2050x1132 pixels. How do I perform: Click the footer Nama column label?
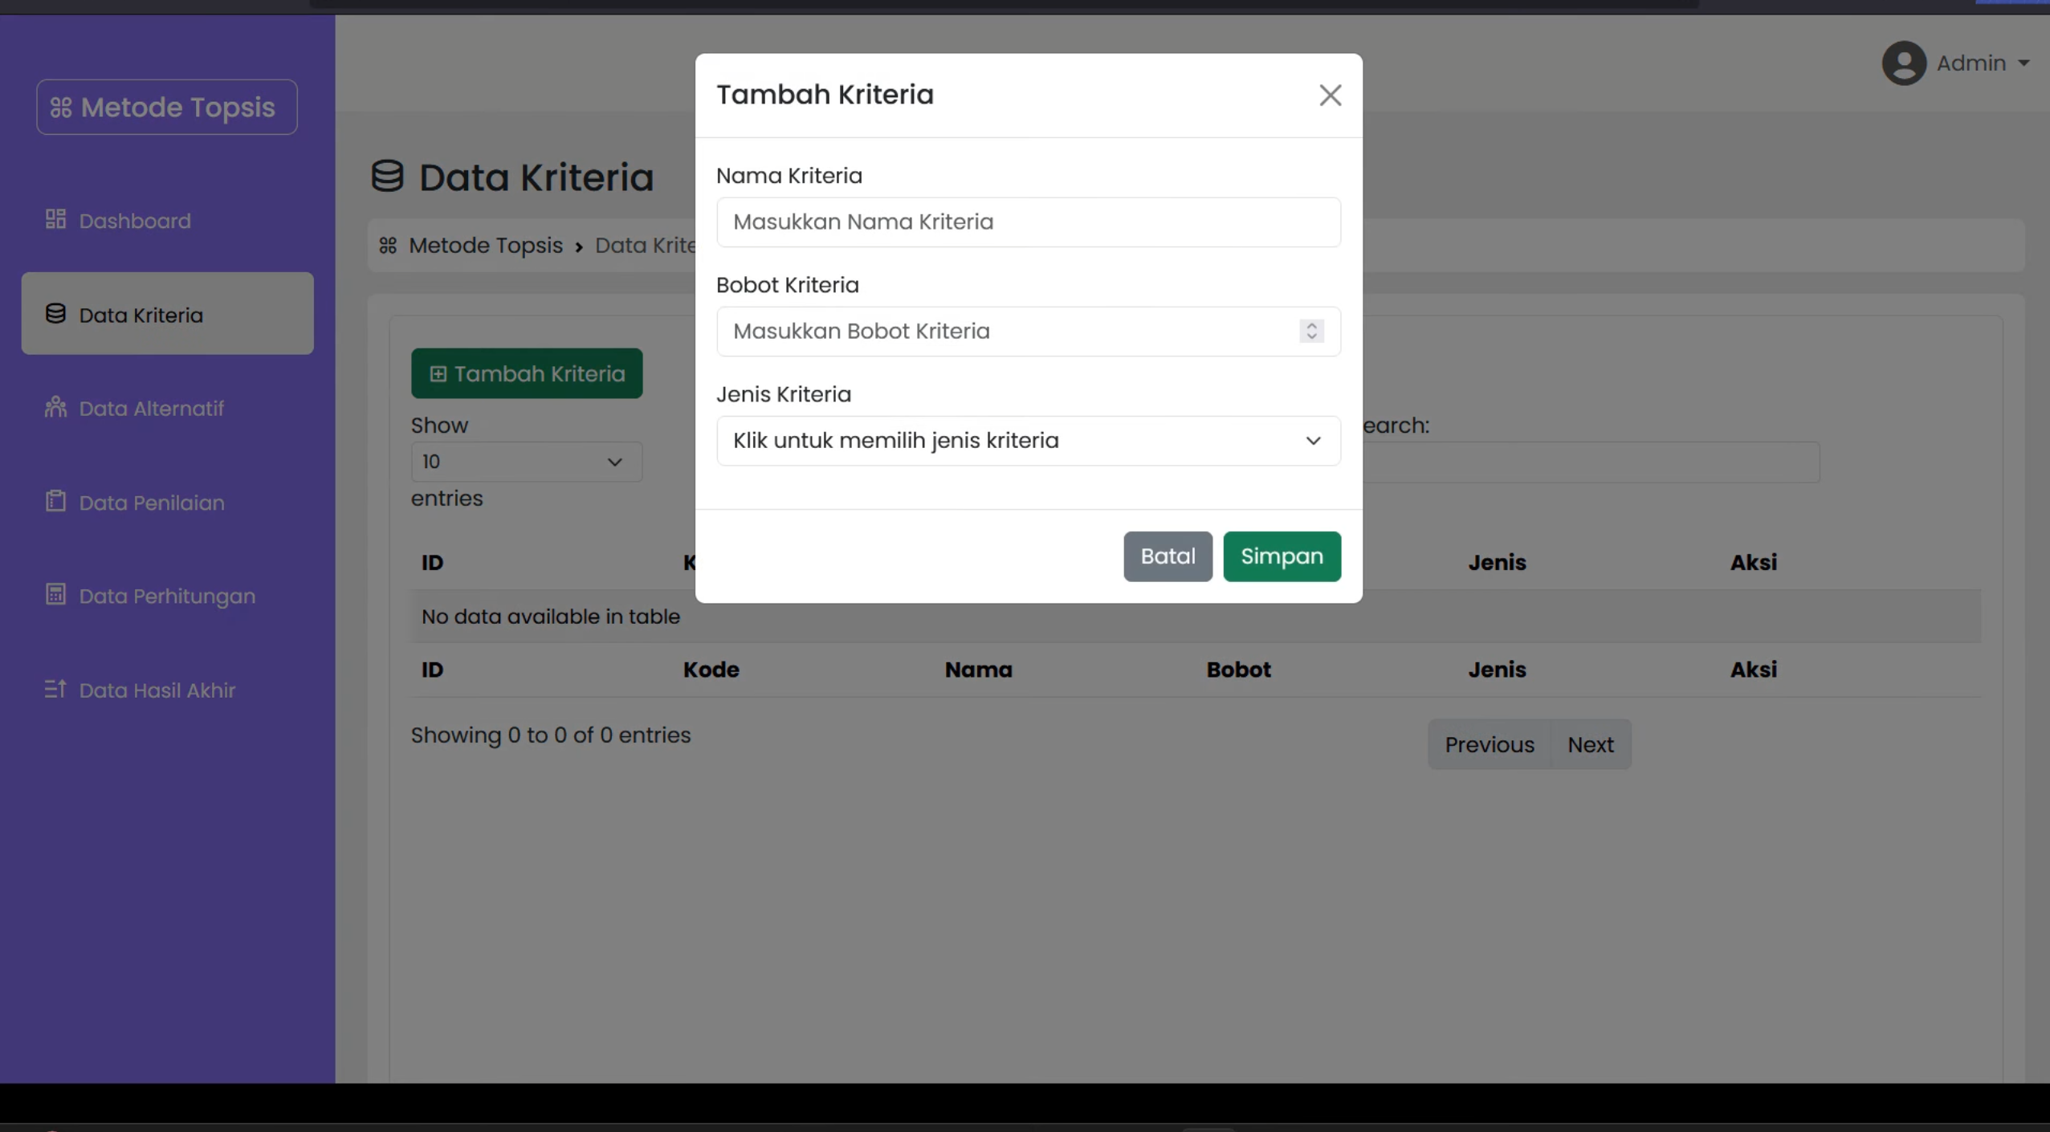tap(977, 669)
